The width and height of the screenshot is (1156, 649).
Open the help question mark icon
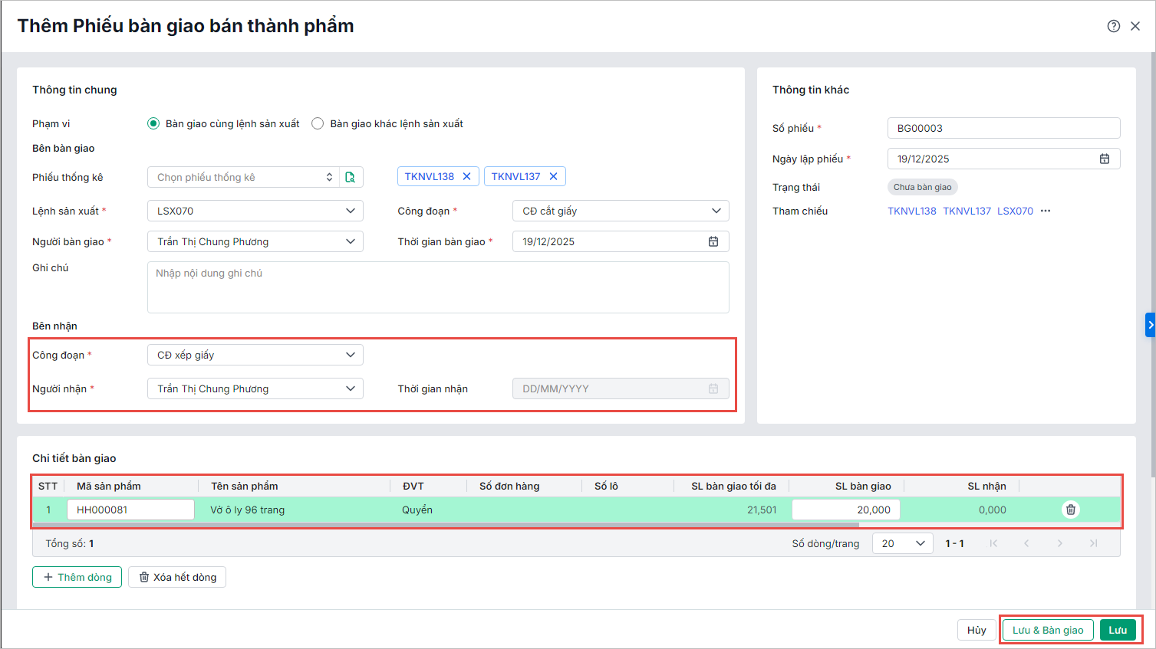(1113, 26)
